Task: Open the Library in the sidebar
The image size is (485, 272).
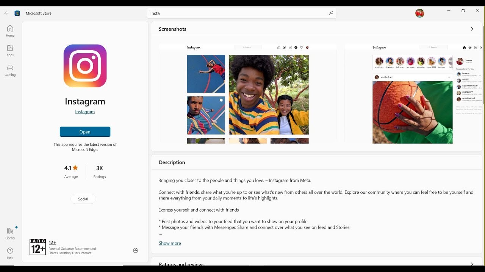Action: (10, 233)
